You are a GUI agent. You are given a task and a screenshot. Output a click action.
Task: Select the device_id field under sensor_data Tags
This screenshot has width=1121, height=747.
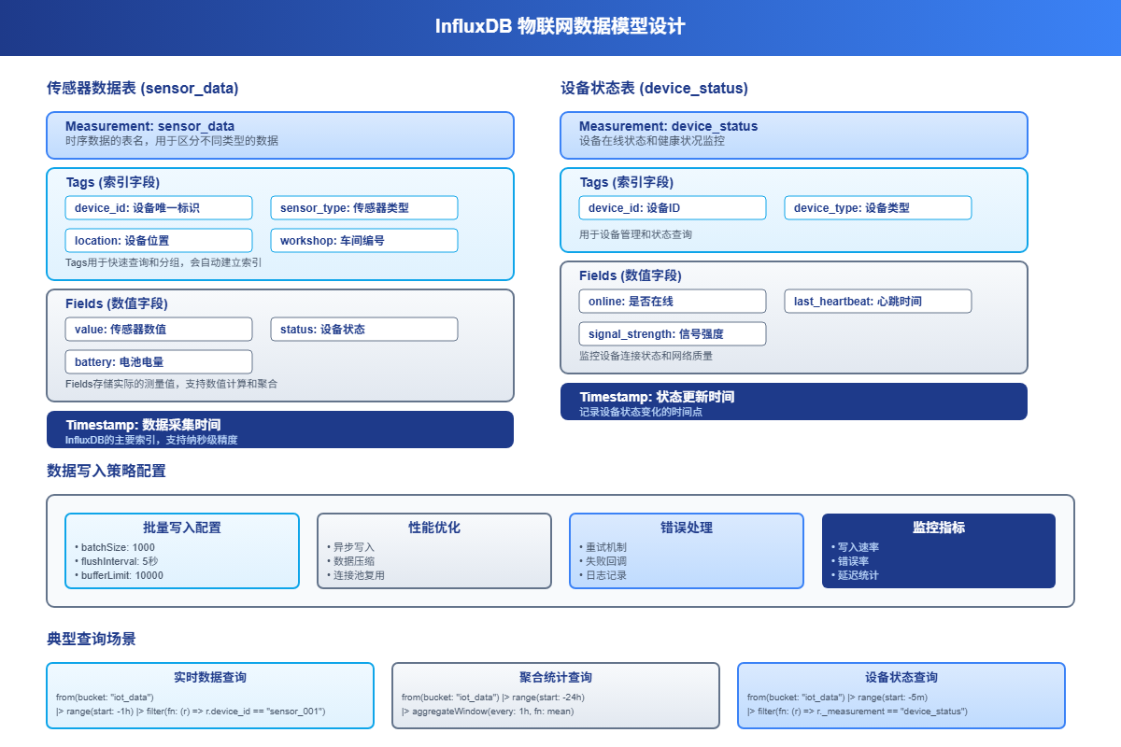coord(158,207)
